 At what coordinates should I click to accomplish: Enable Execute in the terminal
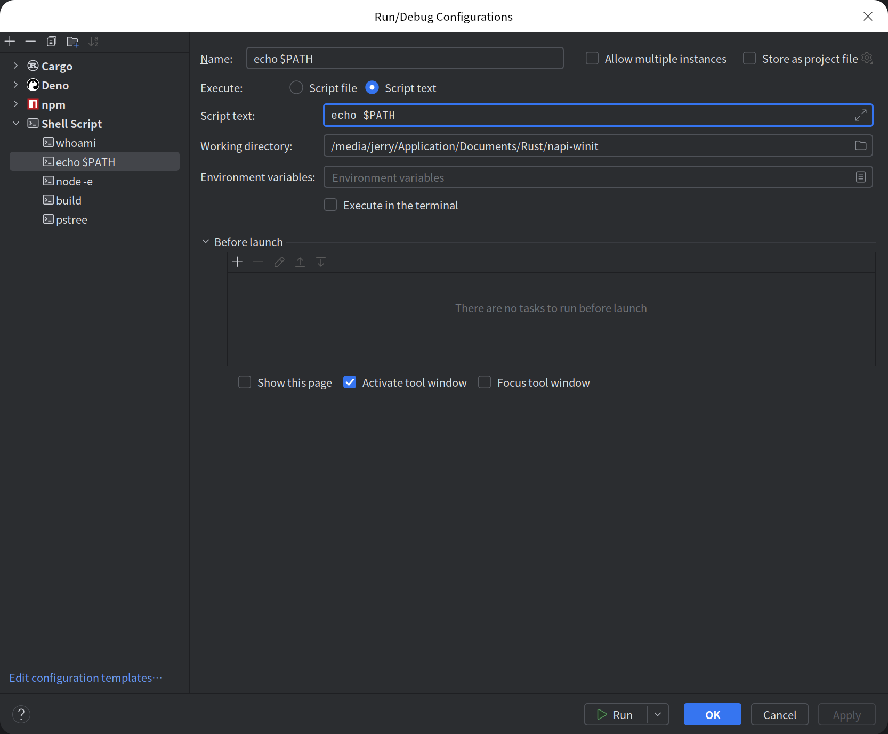330,205
